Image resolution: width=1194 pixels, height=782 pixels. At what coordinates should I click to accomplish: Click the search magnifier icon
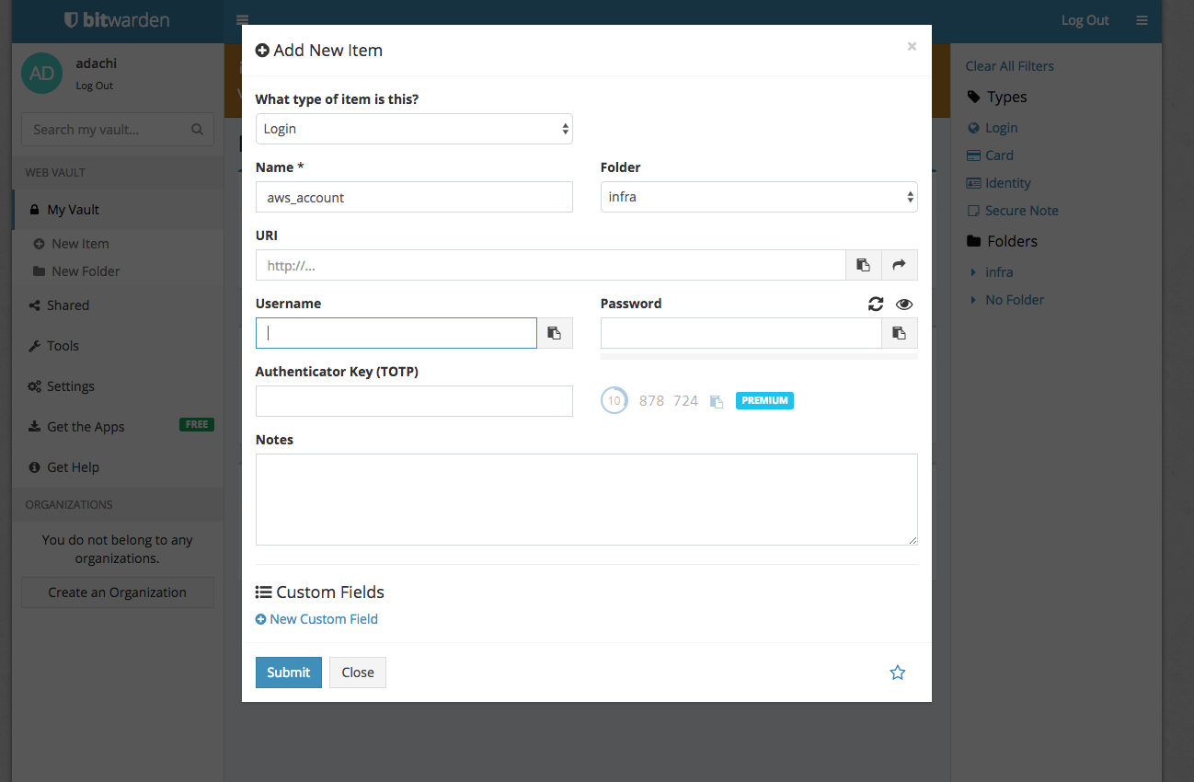click(x=197, y=130)
